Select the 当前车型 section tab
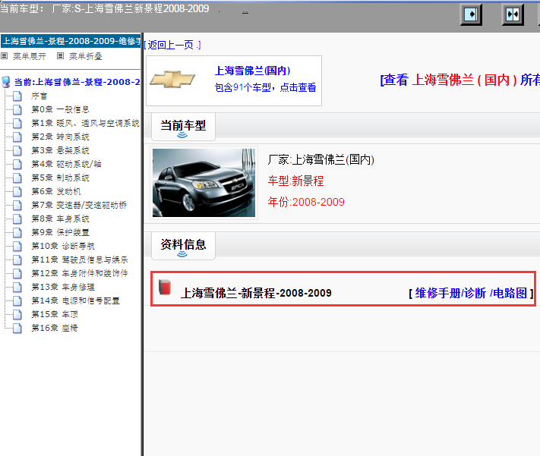 coord(183,127)
